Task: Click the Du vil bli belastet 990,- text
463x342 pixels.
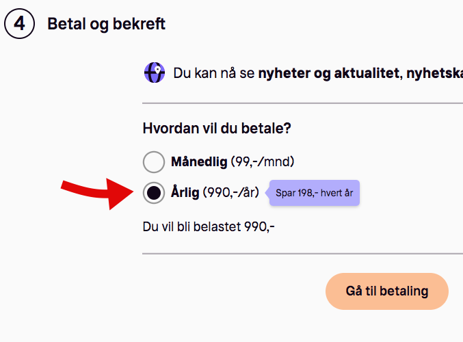Action: point(209,227)
